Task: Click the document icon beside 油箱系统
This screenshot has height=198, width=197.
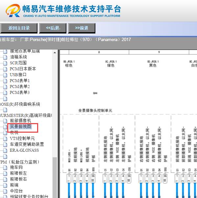Action: tap(5, 57)
